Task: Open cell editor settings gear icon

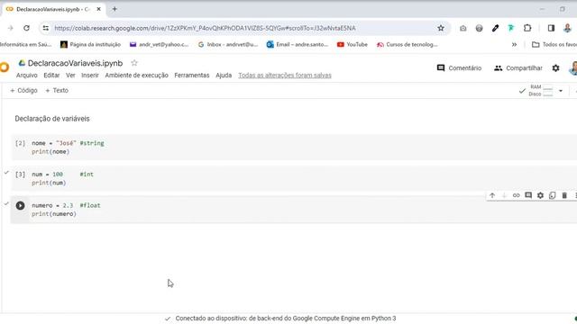Action: tap(540, 195)
